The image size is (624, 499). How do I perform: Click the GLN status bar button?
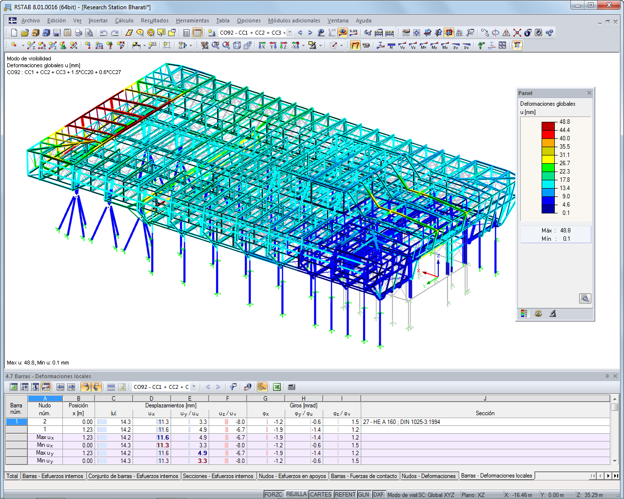coord(364,495)
